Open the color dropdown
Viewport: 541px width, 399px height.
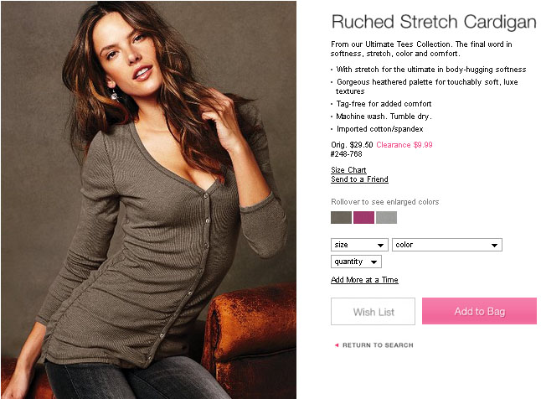[x=447, y=245]
